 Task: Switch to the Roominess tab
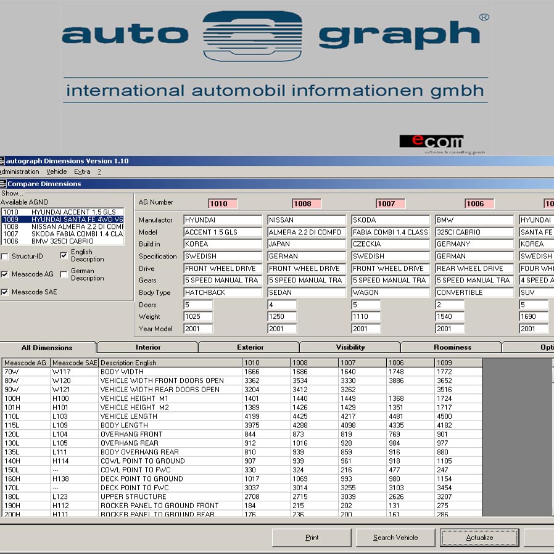[x=452, y=347]
